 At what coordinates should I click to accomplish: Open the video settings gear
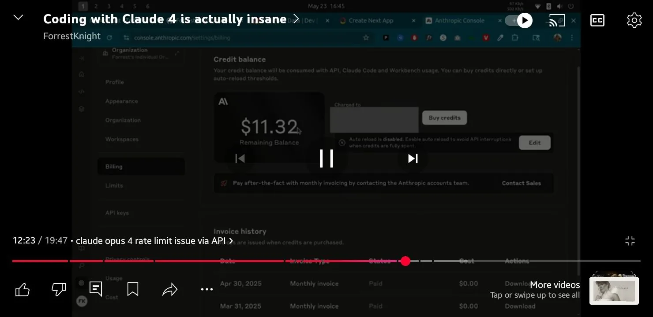tap(634, 20)
